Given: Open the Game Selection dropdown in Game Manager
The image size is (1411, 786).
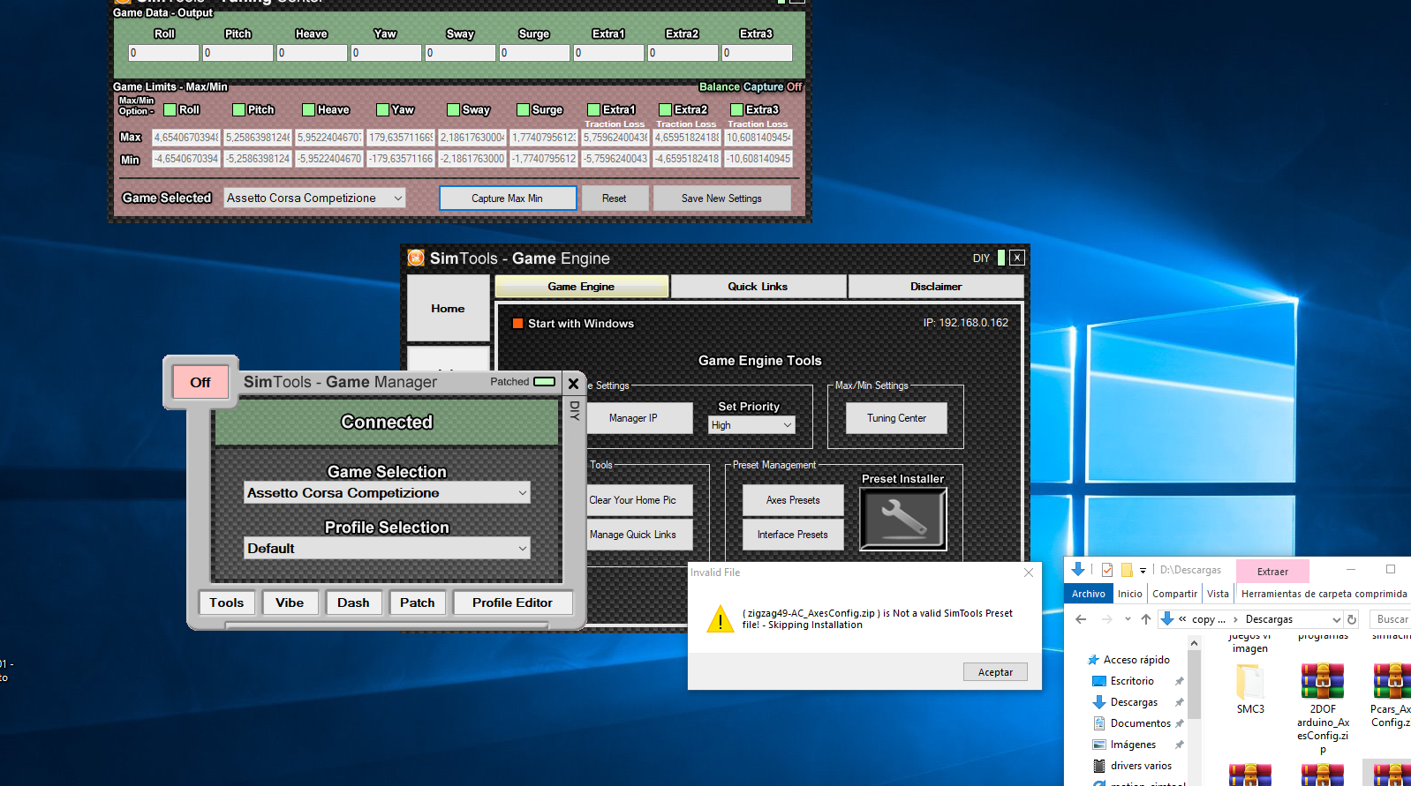Looking at the screenshot, I should point(387,493).
